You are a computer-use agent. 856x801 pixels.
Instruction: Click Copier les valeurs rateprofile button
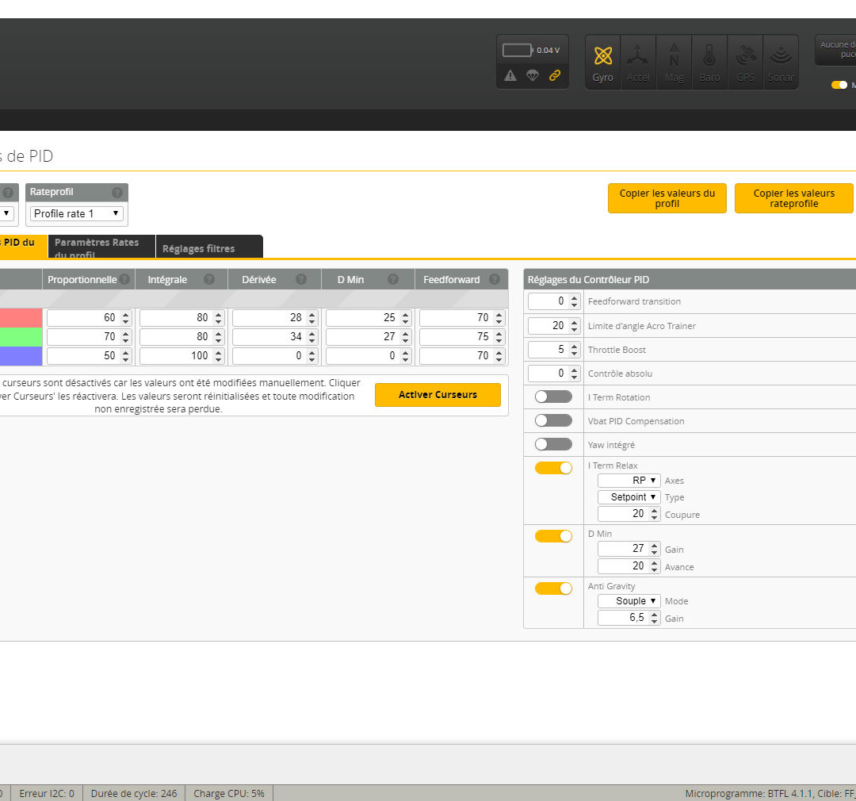click(793, 198)
